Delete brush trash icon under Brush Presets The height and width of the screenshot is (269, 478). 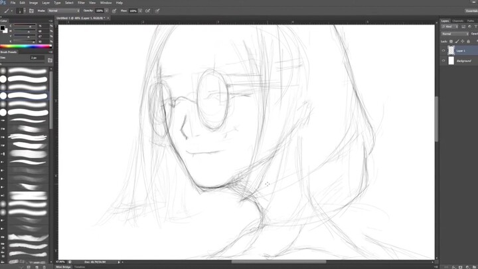[44, 267]
